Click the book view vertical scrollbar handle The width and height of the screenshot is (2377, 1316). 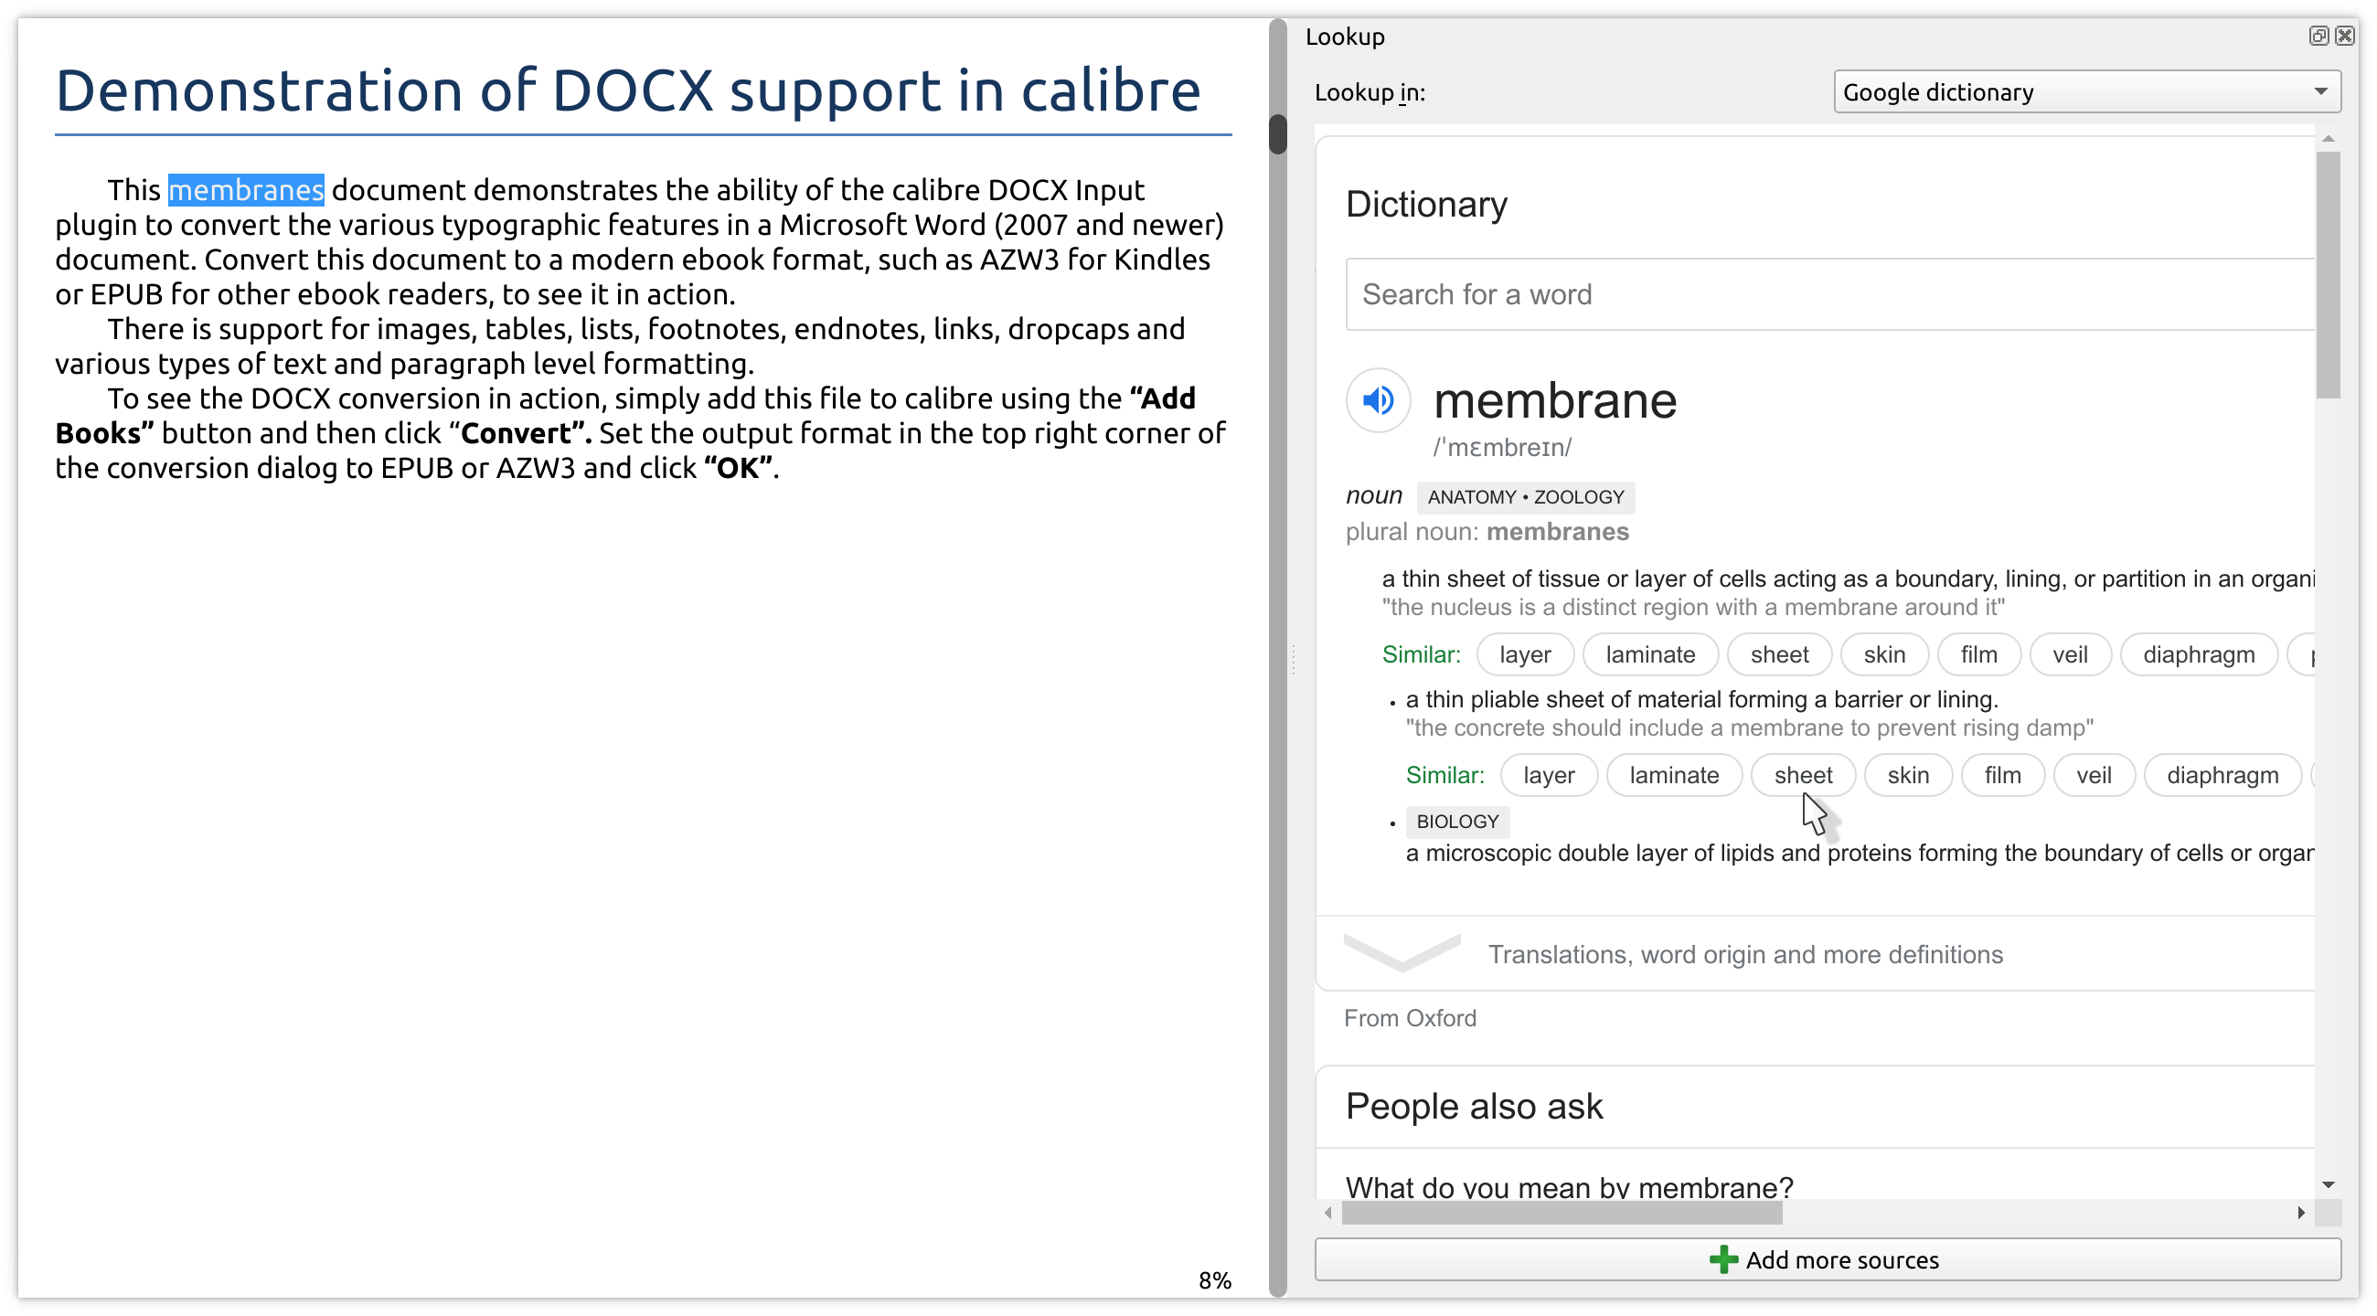point(1278,134)
